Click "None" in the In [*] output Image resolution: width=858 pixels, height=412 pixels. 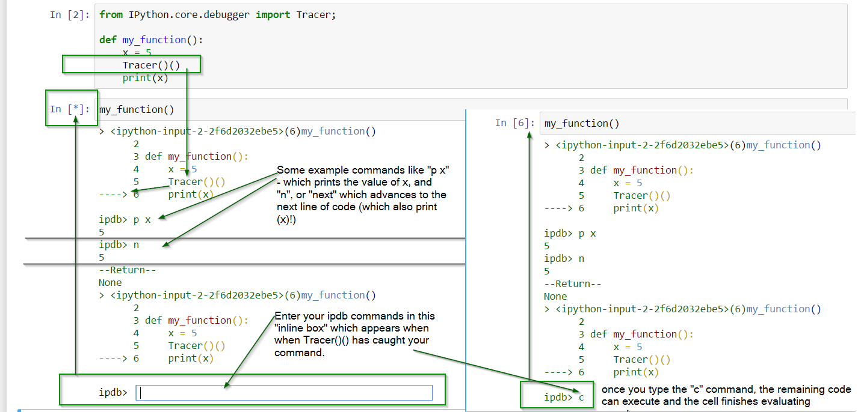point(110,282)
